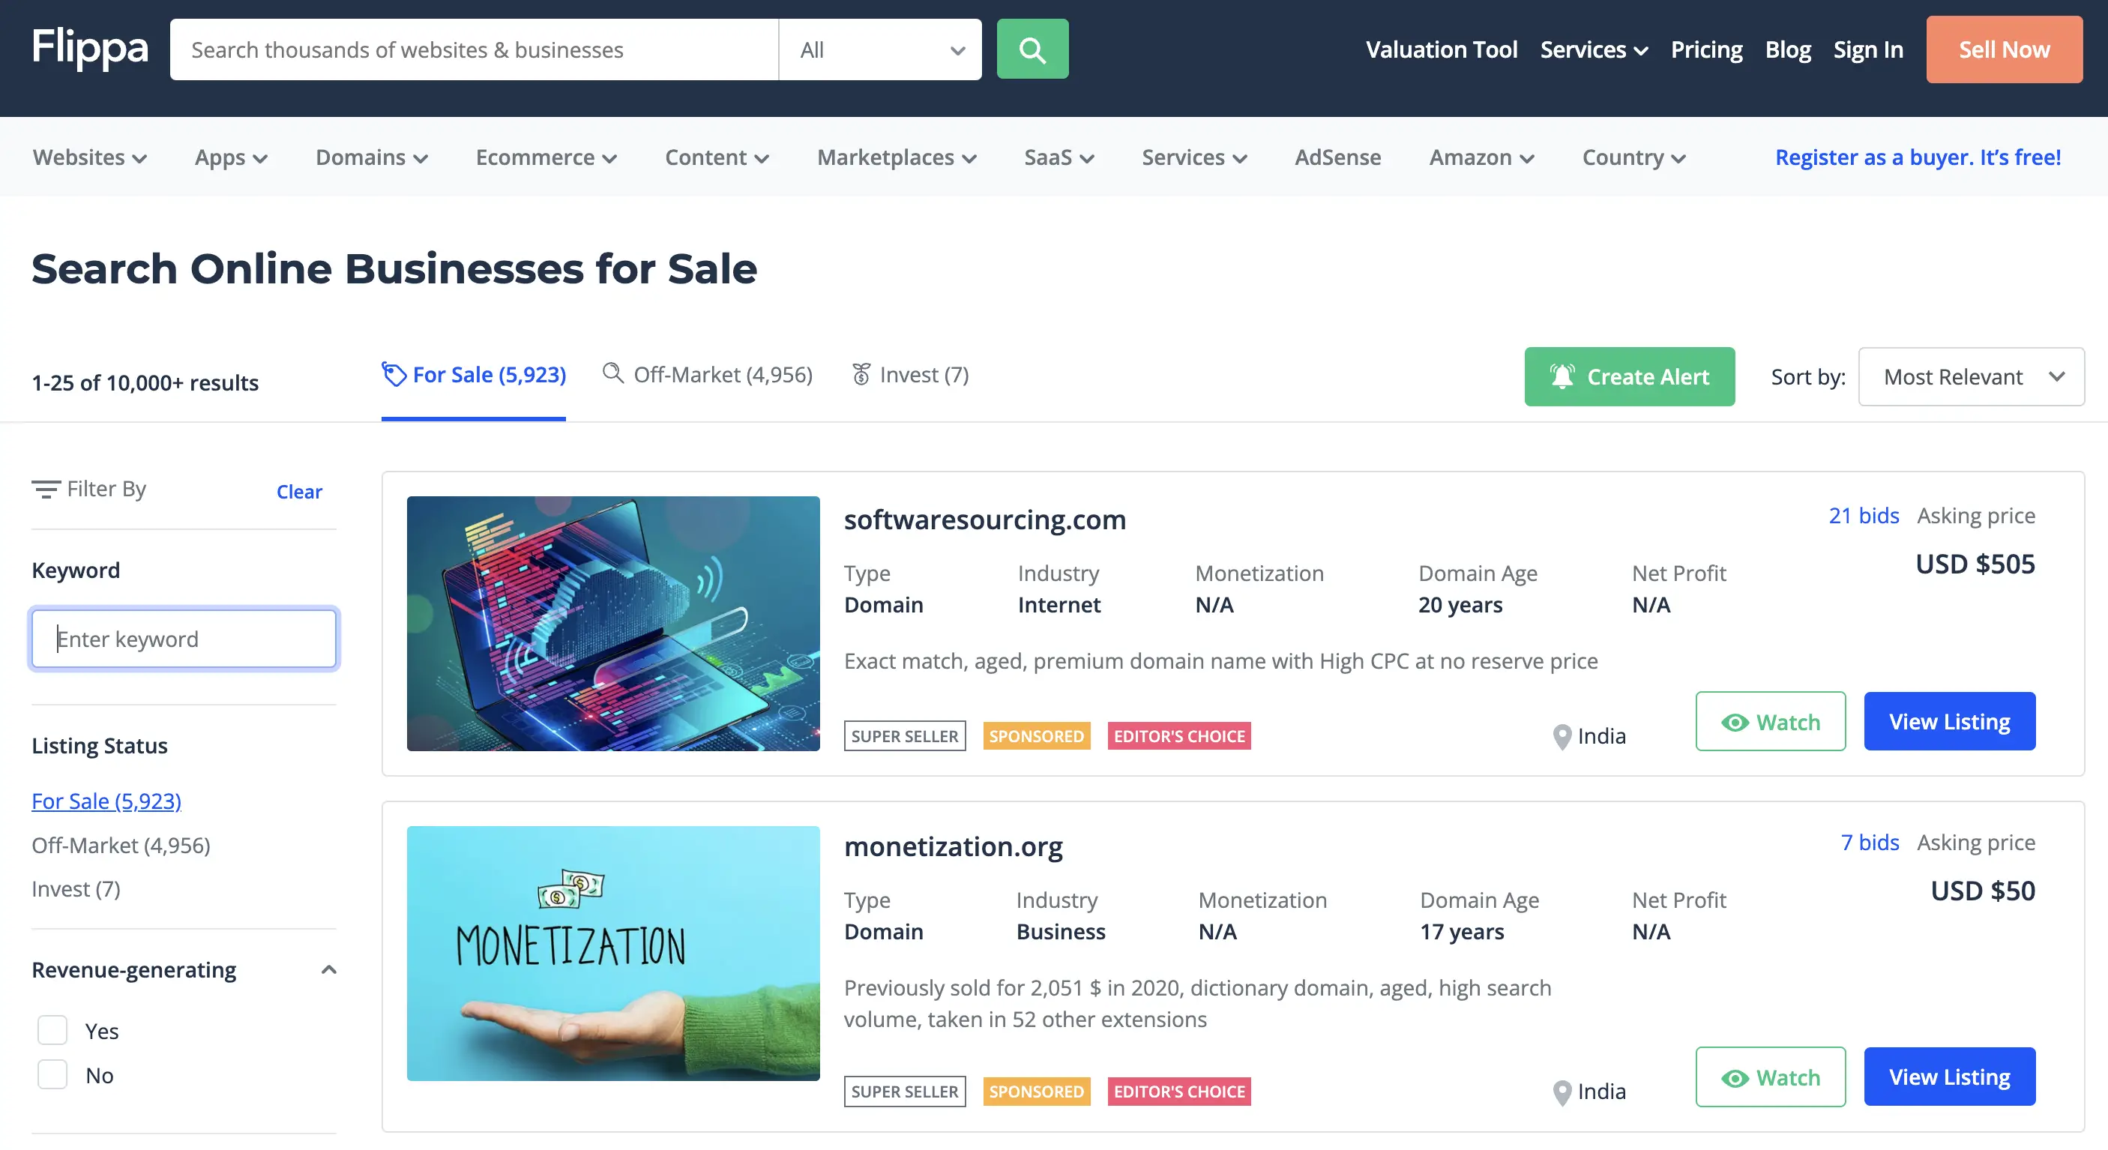The image size is (2108, 1150).
Task: Collapse the Revenue-generating filter section
Action: (328, 970)
